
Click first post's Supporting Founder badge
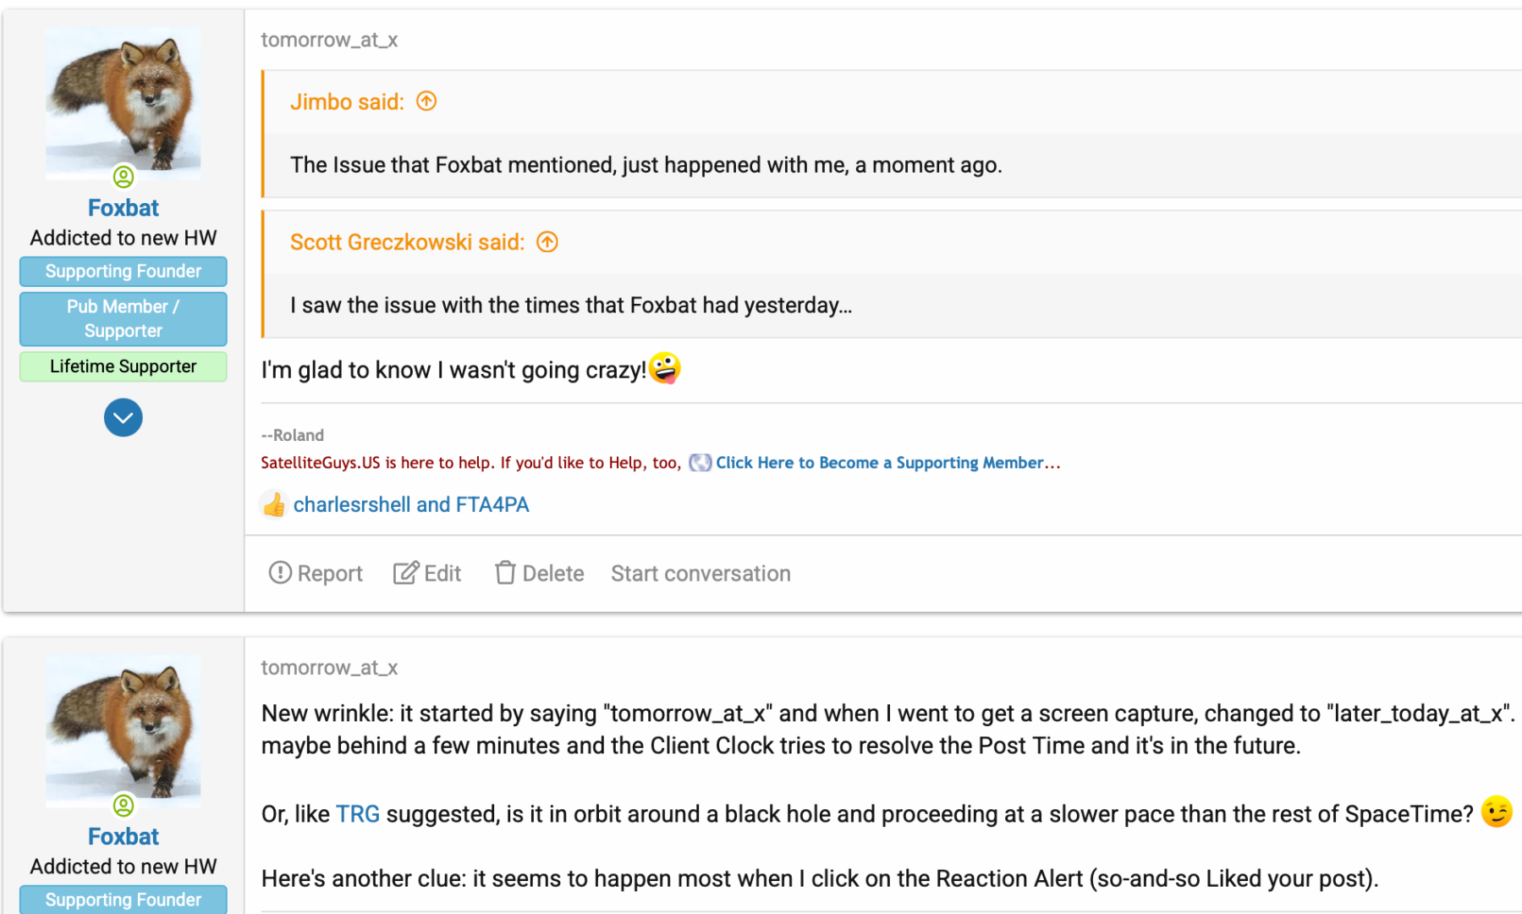pos(124,272)
